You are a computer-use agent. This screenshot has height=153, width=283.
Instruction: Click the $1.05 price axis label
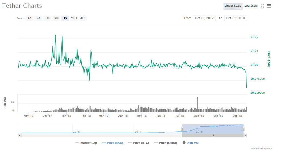click(254, 37)
